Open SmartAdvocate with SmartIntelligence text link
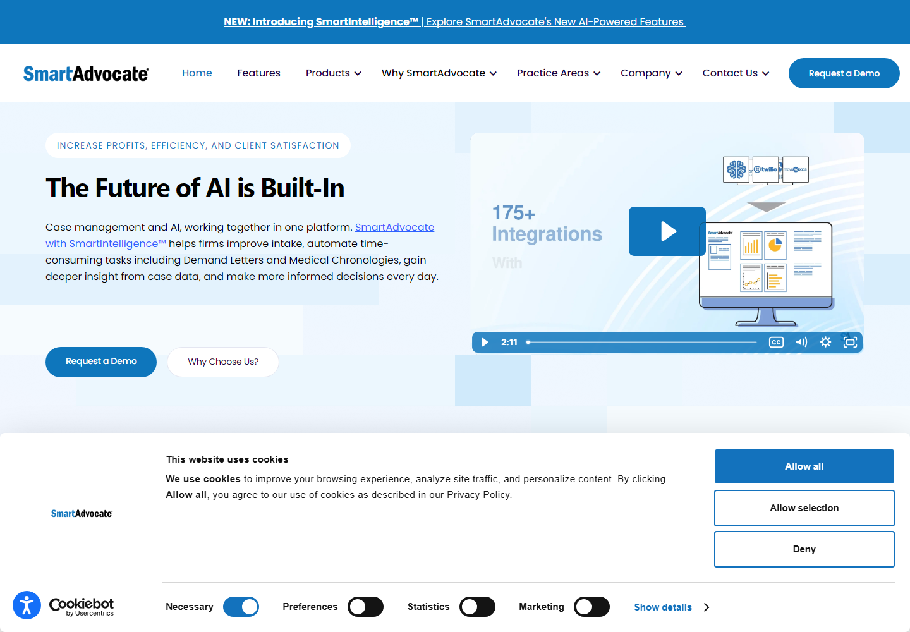Screen dimensions: 910x632 pyautogui.click(x=240, y=235)
